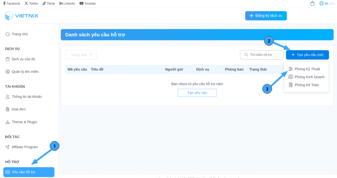Open the Youtube social link
337x178 pixels.
point(88,4)
